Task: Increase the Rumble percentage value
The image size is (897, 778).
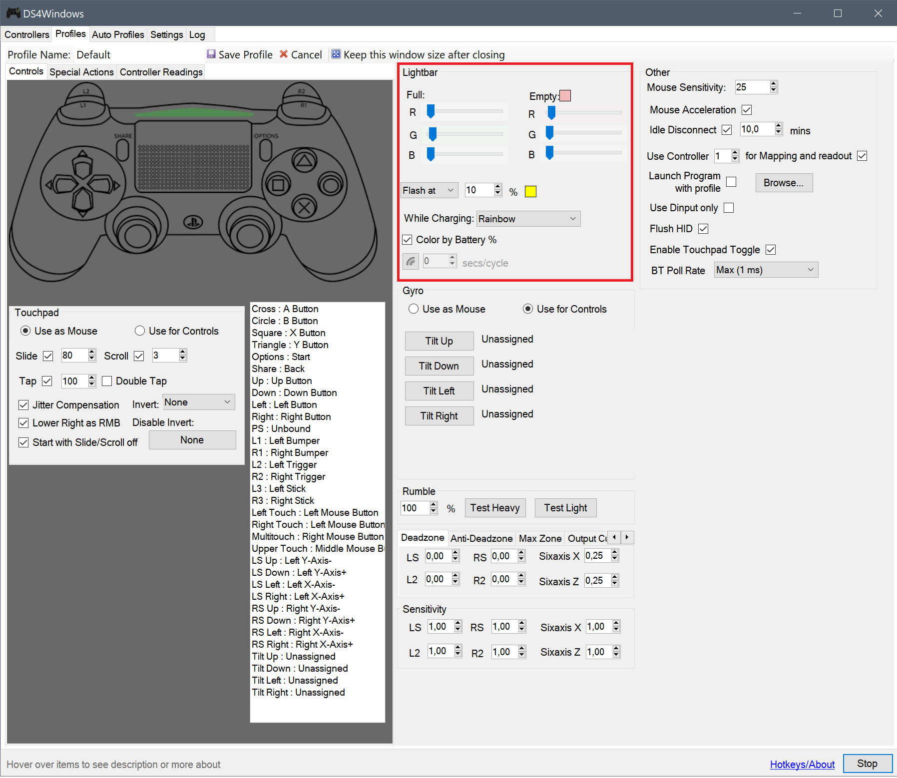Action: 434,505
